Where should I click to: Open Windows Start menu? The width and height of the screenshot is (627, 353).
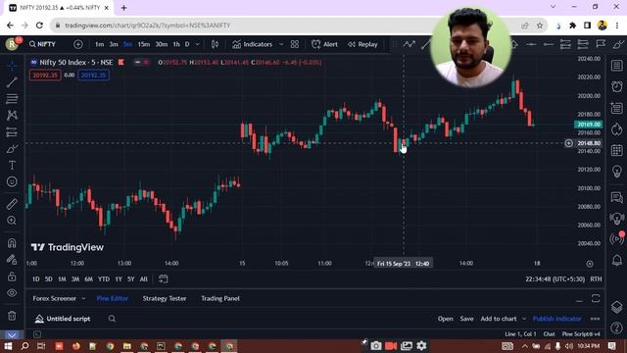point(8,346)
